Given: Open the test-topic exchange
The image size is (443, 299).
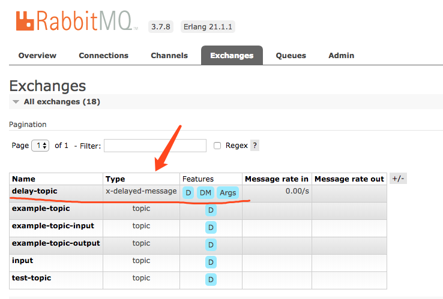Looking at the screenshot, I should click(x=31, y=278).
